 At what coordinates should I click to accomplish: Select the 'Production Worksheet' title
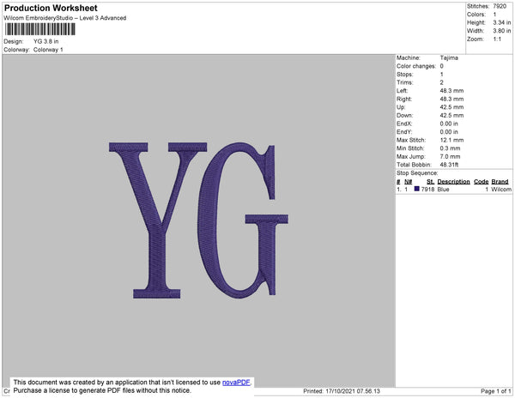click(x=51, y=8)
